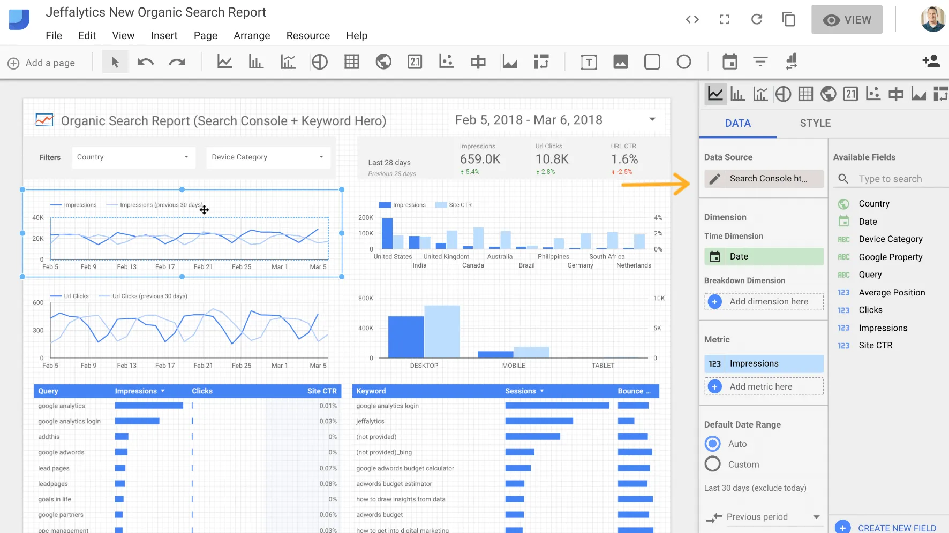The height and width of the screenshot is (533, 949).
Task: Insert a text box
Action: [589, 62]
